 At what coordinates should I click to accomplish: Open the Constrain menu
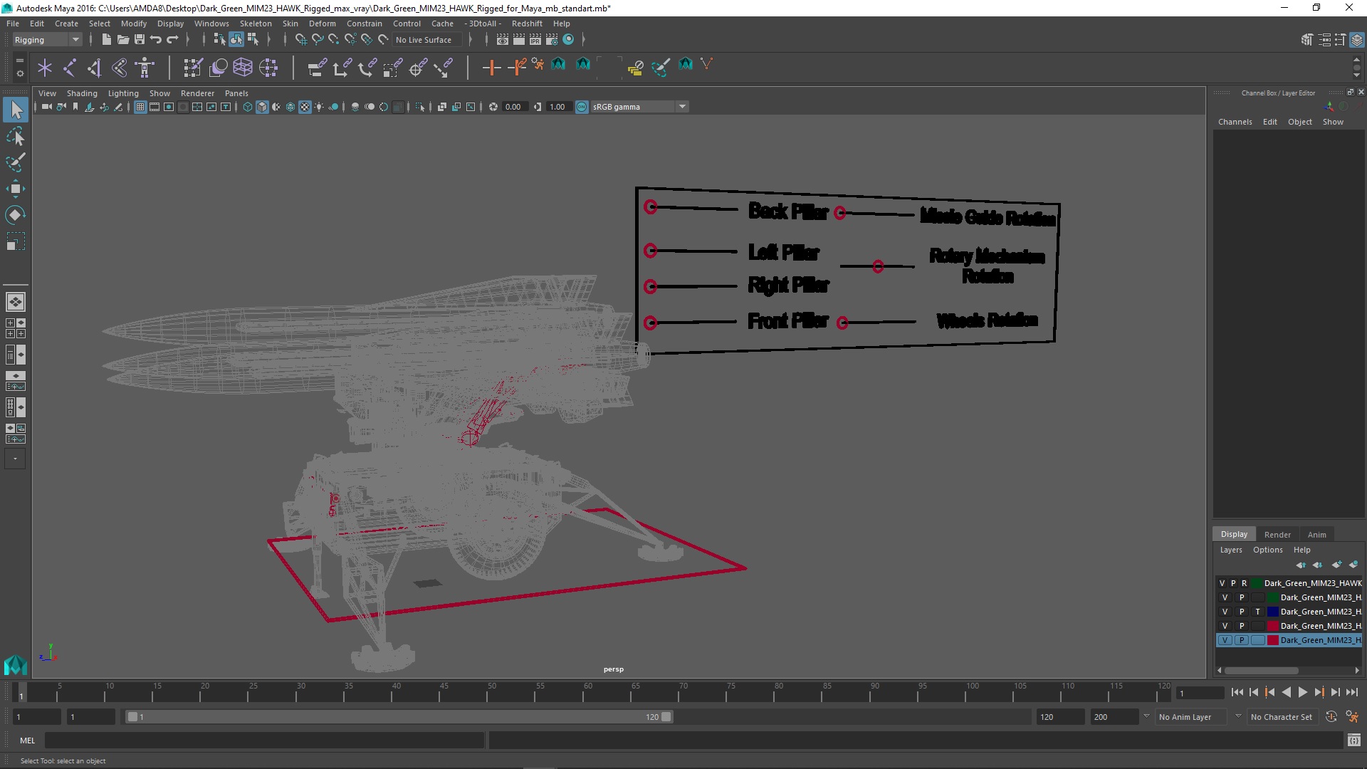pos(365,23)
